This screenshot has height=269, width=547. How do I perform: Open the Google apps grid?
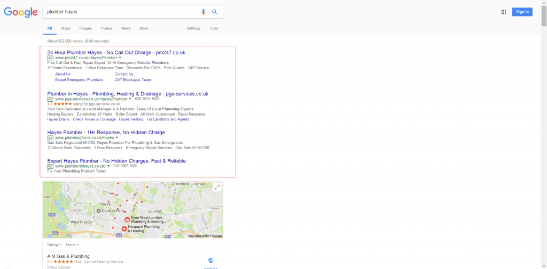point(503,12)
